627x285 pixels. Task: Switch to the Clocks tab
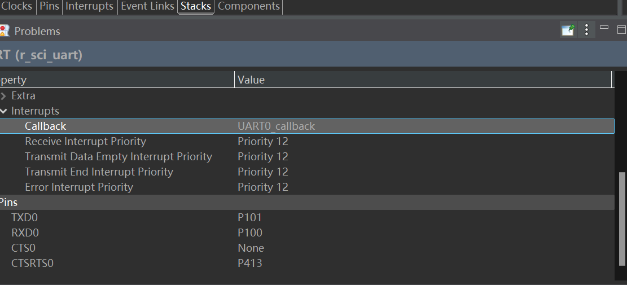[x=17, y=6]
